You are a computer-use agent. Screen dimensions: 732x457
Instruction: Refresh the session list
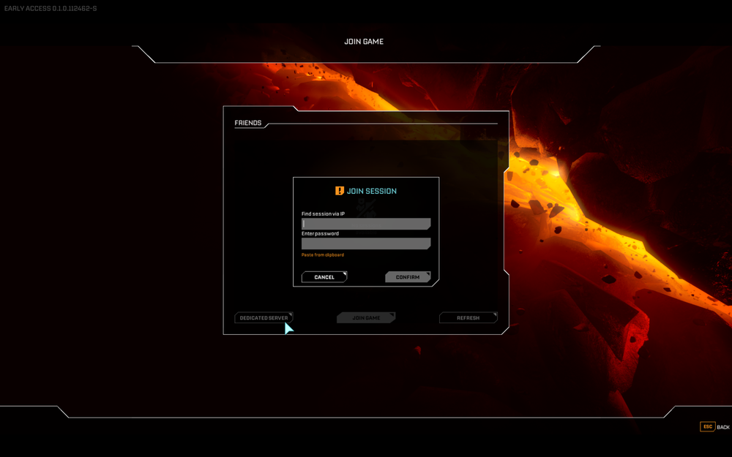pos(468,317)
